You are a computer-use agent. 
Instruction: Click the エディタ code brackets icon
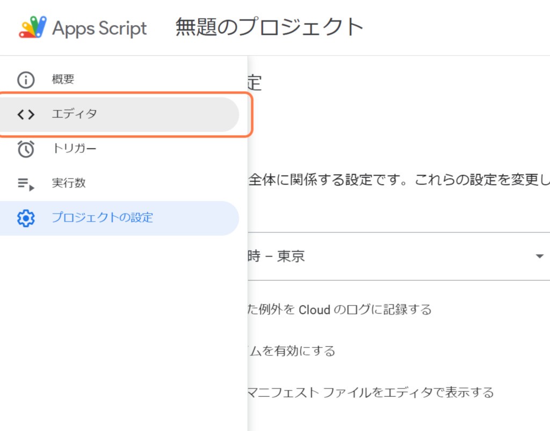(x=26, y=114)
